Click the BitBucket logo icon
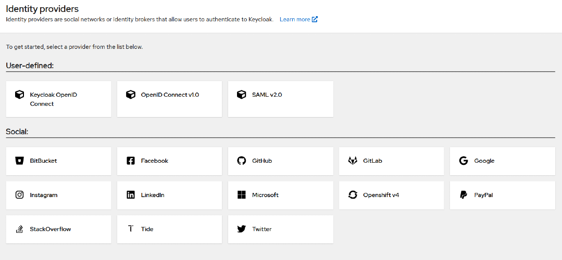This screenshot has width=562, height=260. (x=19, y=161)
